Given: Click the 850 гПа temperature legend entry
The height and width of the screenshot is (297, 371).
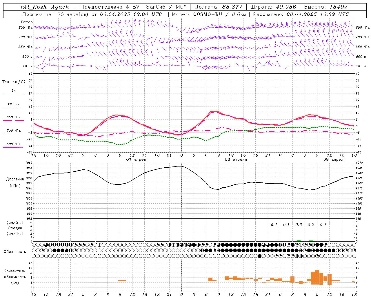Looking at the screenshot, I should (14, 117).
